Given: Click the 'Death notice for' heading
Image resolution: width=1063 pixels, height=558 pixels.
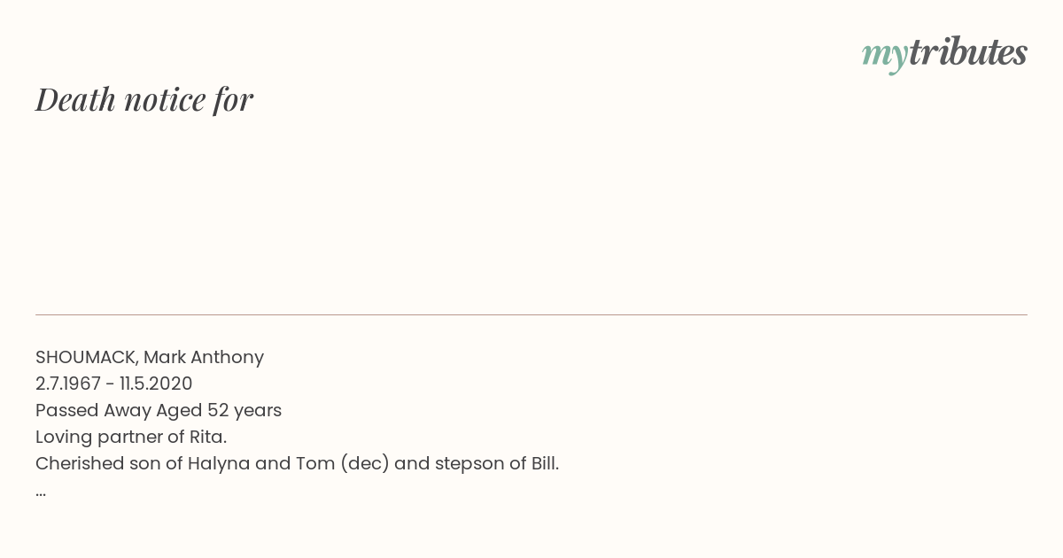Looking at the screenshot, I should pyautogui.click(x=144, y=99).
